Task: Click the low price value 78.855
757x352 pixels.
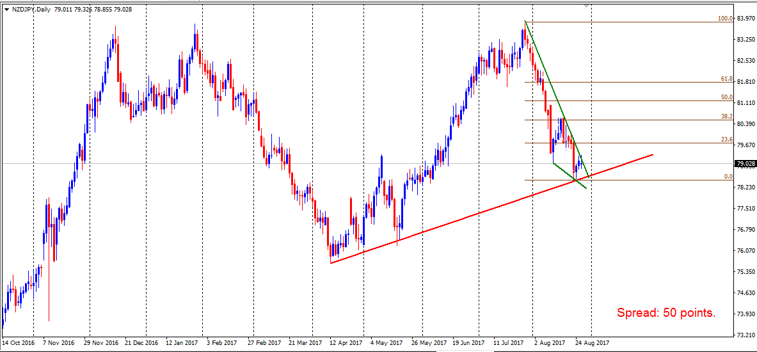Action: tap(102, 9)
